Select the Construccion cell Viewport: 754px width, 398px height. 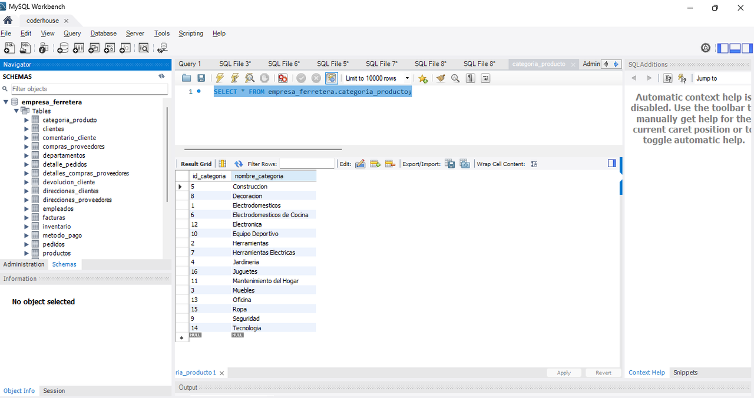[x=273, y=187]
